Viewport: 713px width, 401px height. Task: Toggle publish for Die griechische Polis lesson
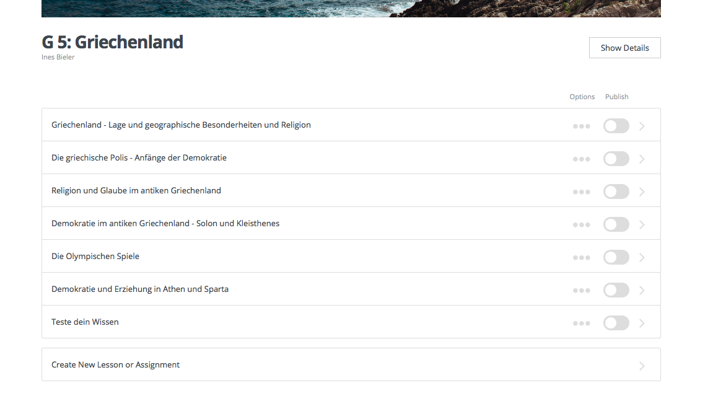(616, 159)
